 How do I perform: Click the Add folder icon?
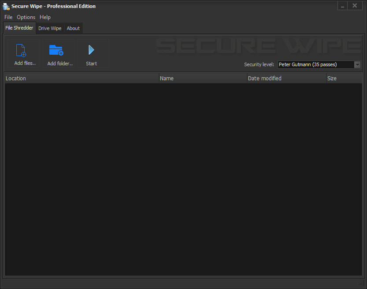(x=56, y=50)
